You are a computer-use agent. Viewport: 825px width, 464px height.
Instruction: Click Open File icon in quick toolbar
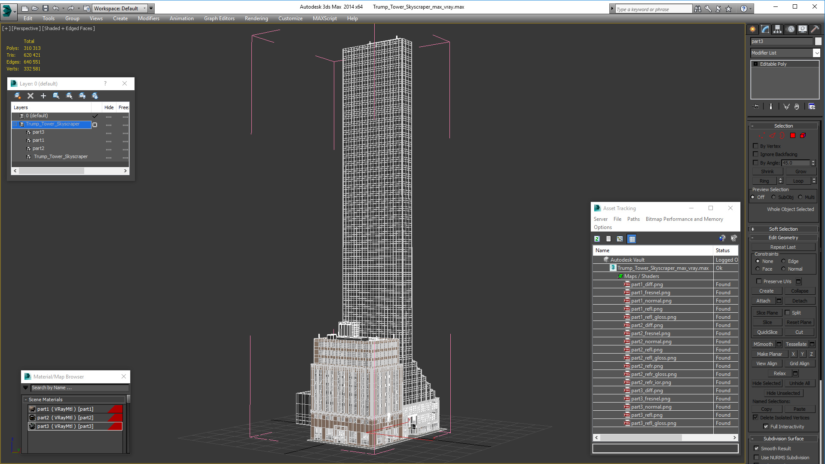[x=35, y=8]
